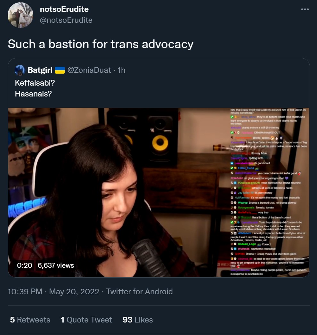Screen dimensions: 317x335
Task: Click the Ukraine flag emoji beside Batgirl
Action: coord(60,70)
